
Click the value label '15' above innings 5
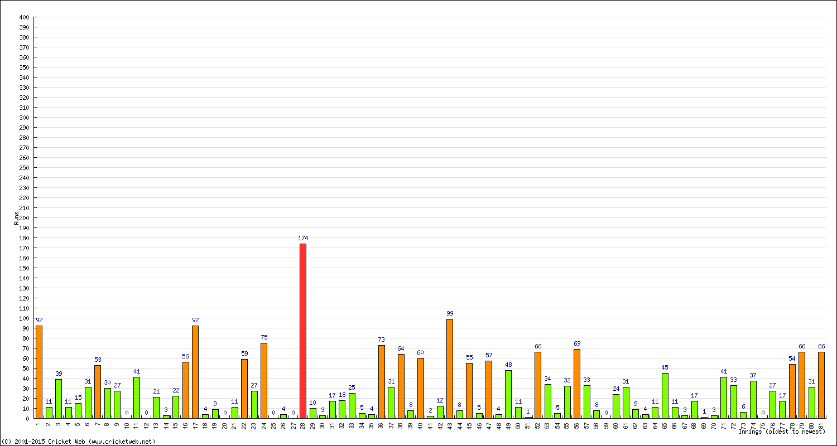pyautogui.click(x=78, y=398)
